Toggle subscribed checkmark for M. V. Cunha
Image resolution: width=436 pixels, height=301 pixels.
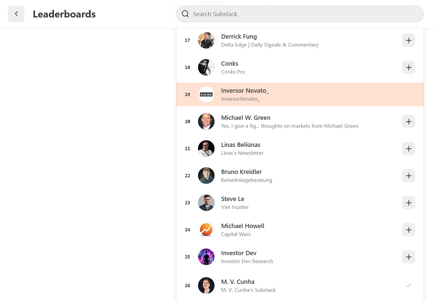pos(409,285)
